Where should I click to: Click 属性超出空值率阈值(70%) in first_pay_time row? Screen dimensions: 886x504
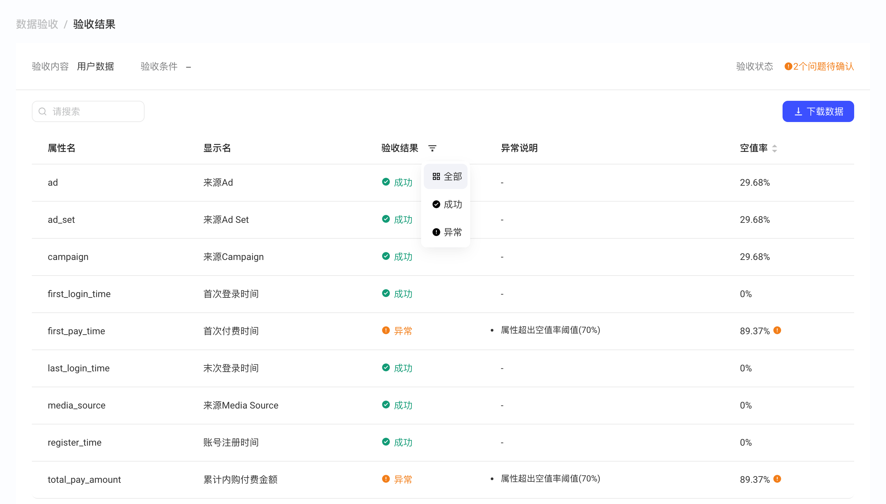550,330
